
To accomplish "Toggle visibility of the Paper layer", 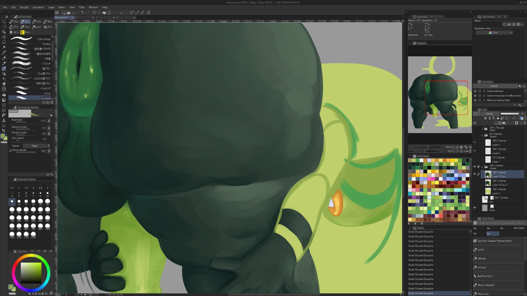I will pyautogui.click(x=475, y=208).
